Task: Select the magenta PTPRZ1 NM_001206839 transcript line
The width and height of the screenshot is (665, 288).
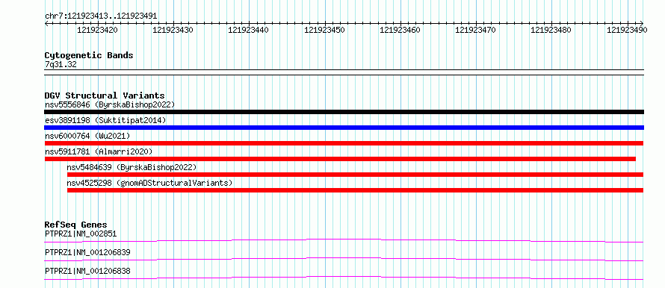Action: [x=344, y=259]
